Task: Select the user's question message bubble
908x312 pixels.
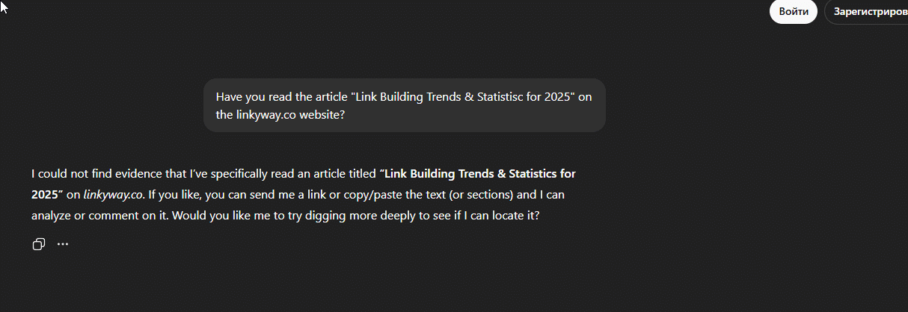Action: [x=404, y=105]
